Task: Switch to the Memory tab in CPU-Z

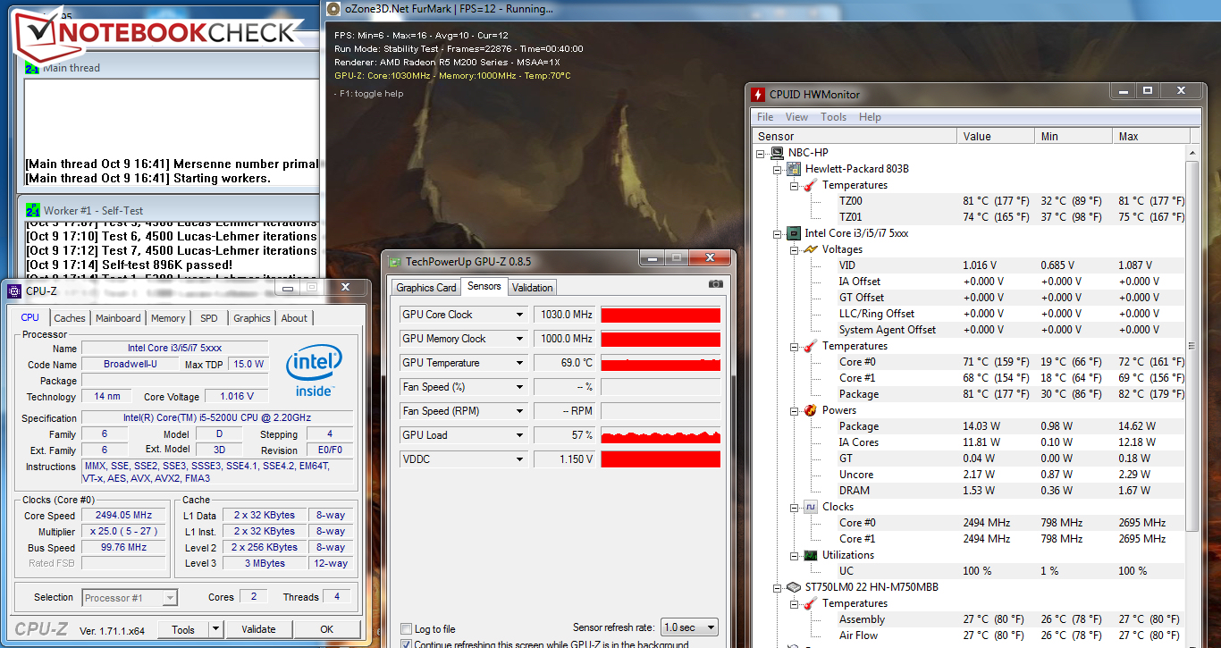Action: (168, 318)
